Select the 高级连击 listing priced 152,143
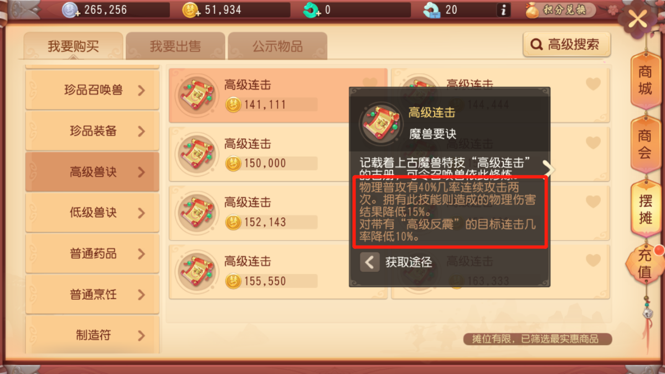 278,213
